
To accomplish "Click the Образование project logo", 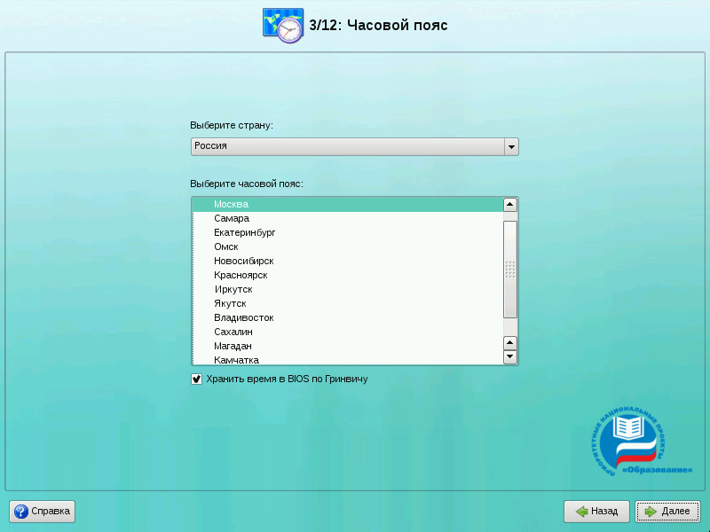I will 641,441.
